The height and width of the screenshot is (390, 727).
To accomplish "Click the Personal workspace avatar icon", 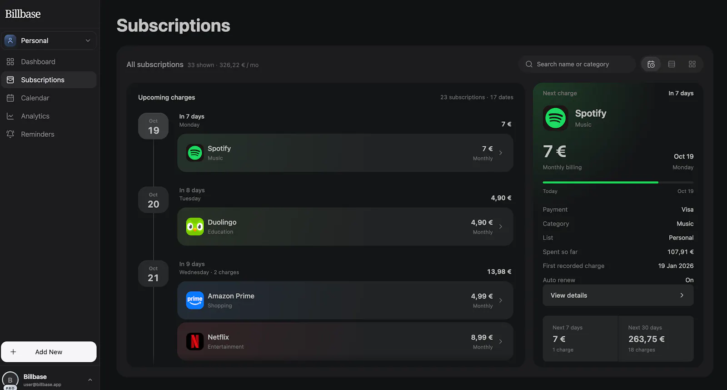I will tap(10, 40).
